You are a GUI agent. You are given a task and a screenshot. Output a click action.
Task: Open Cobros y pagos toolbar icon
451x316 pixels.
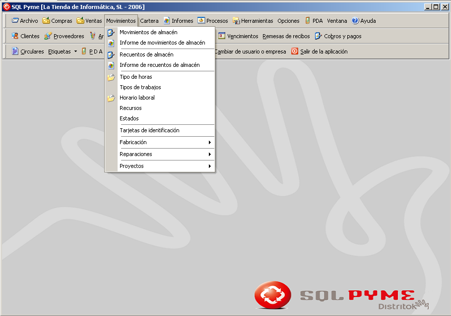tap(319, 36)
